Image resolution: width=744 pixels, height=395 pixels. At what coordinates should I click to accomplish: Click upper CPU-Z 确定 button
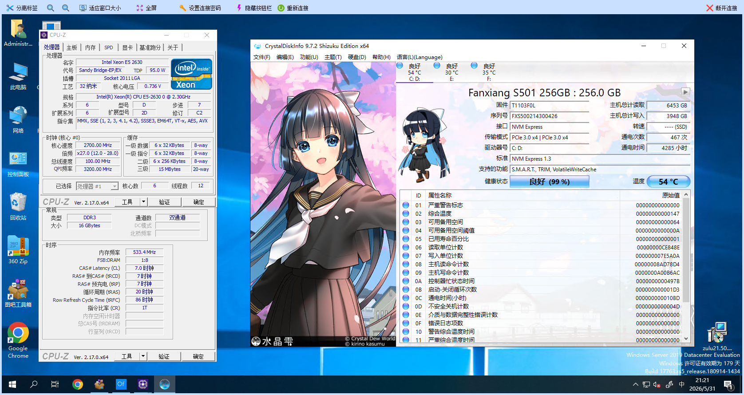coord(199,202)
